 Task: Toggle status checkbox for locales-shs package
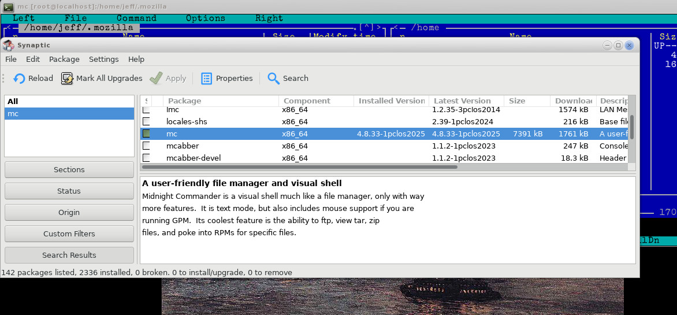[146, 121]
